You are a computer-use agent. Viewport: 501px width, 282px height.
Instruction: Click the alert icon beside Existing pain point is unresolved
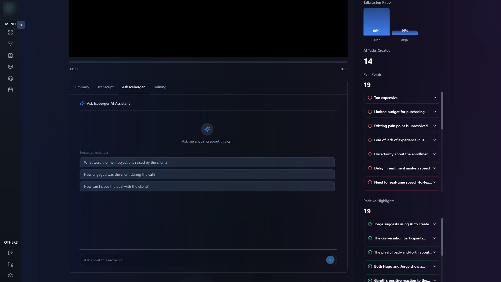coord(370,126)
